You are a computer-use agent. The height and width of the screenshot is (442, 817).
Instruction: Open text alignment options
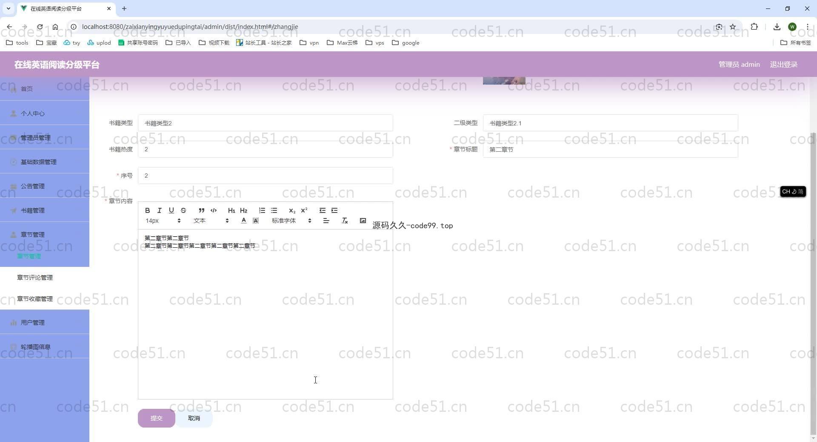pos(326,221)
